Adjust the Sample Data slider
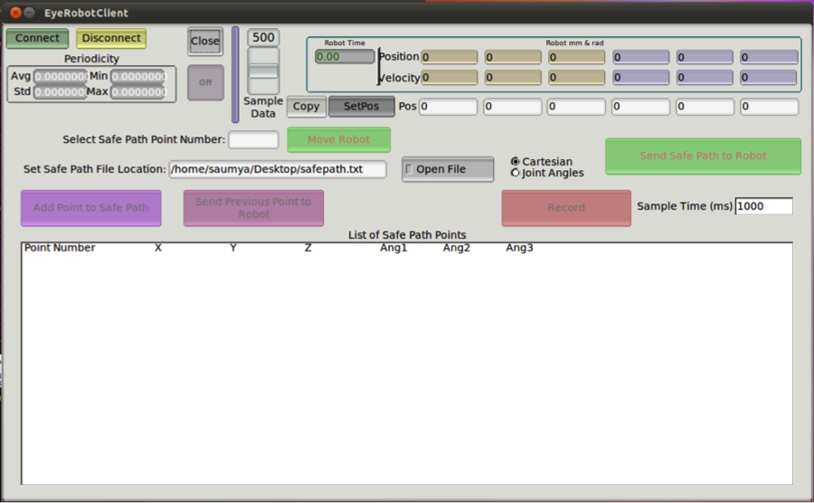 coord(263,71)
